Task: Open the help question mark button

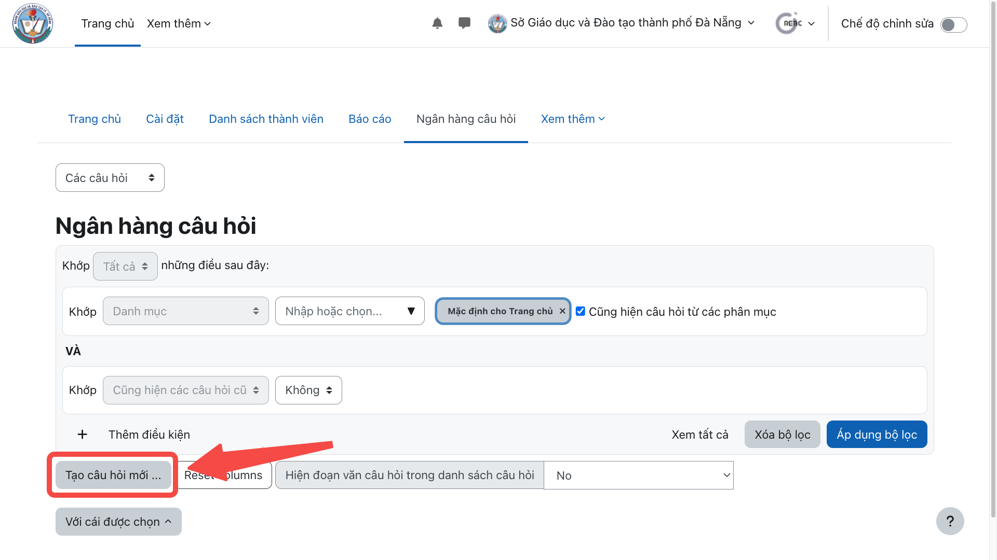Action: click(x=950, y=521)
